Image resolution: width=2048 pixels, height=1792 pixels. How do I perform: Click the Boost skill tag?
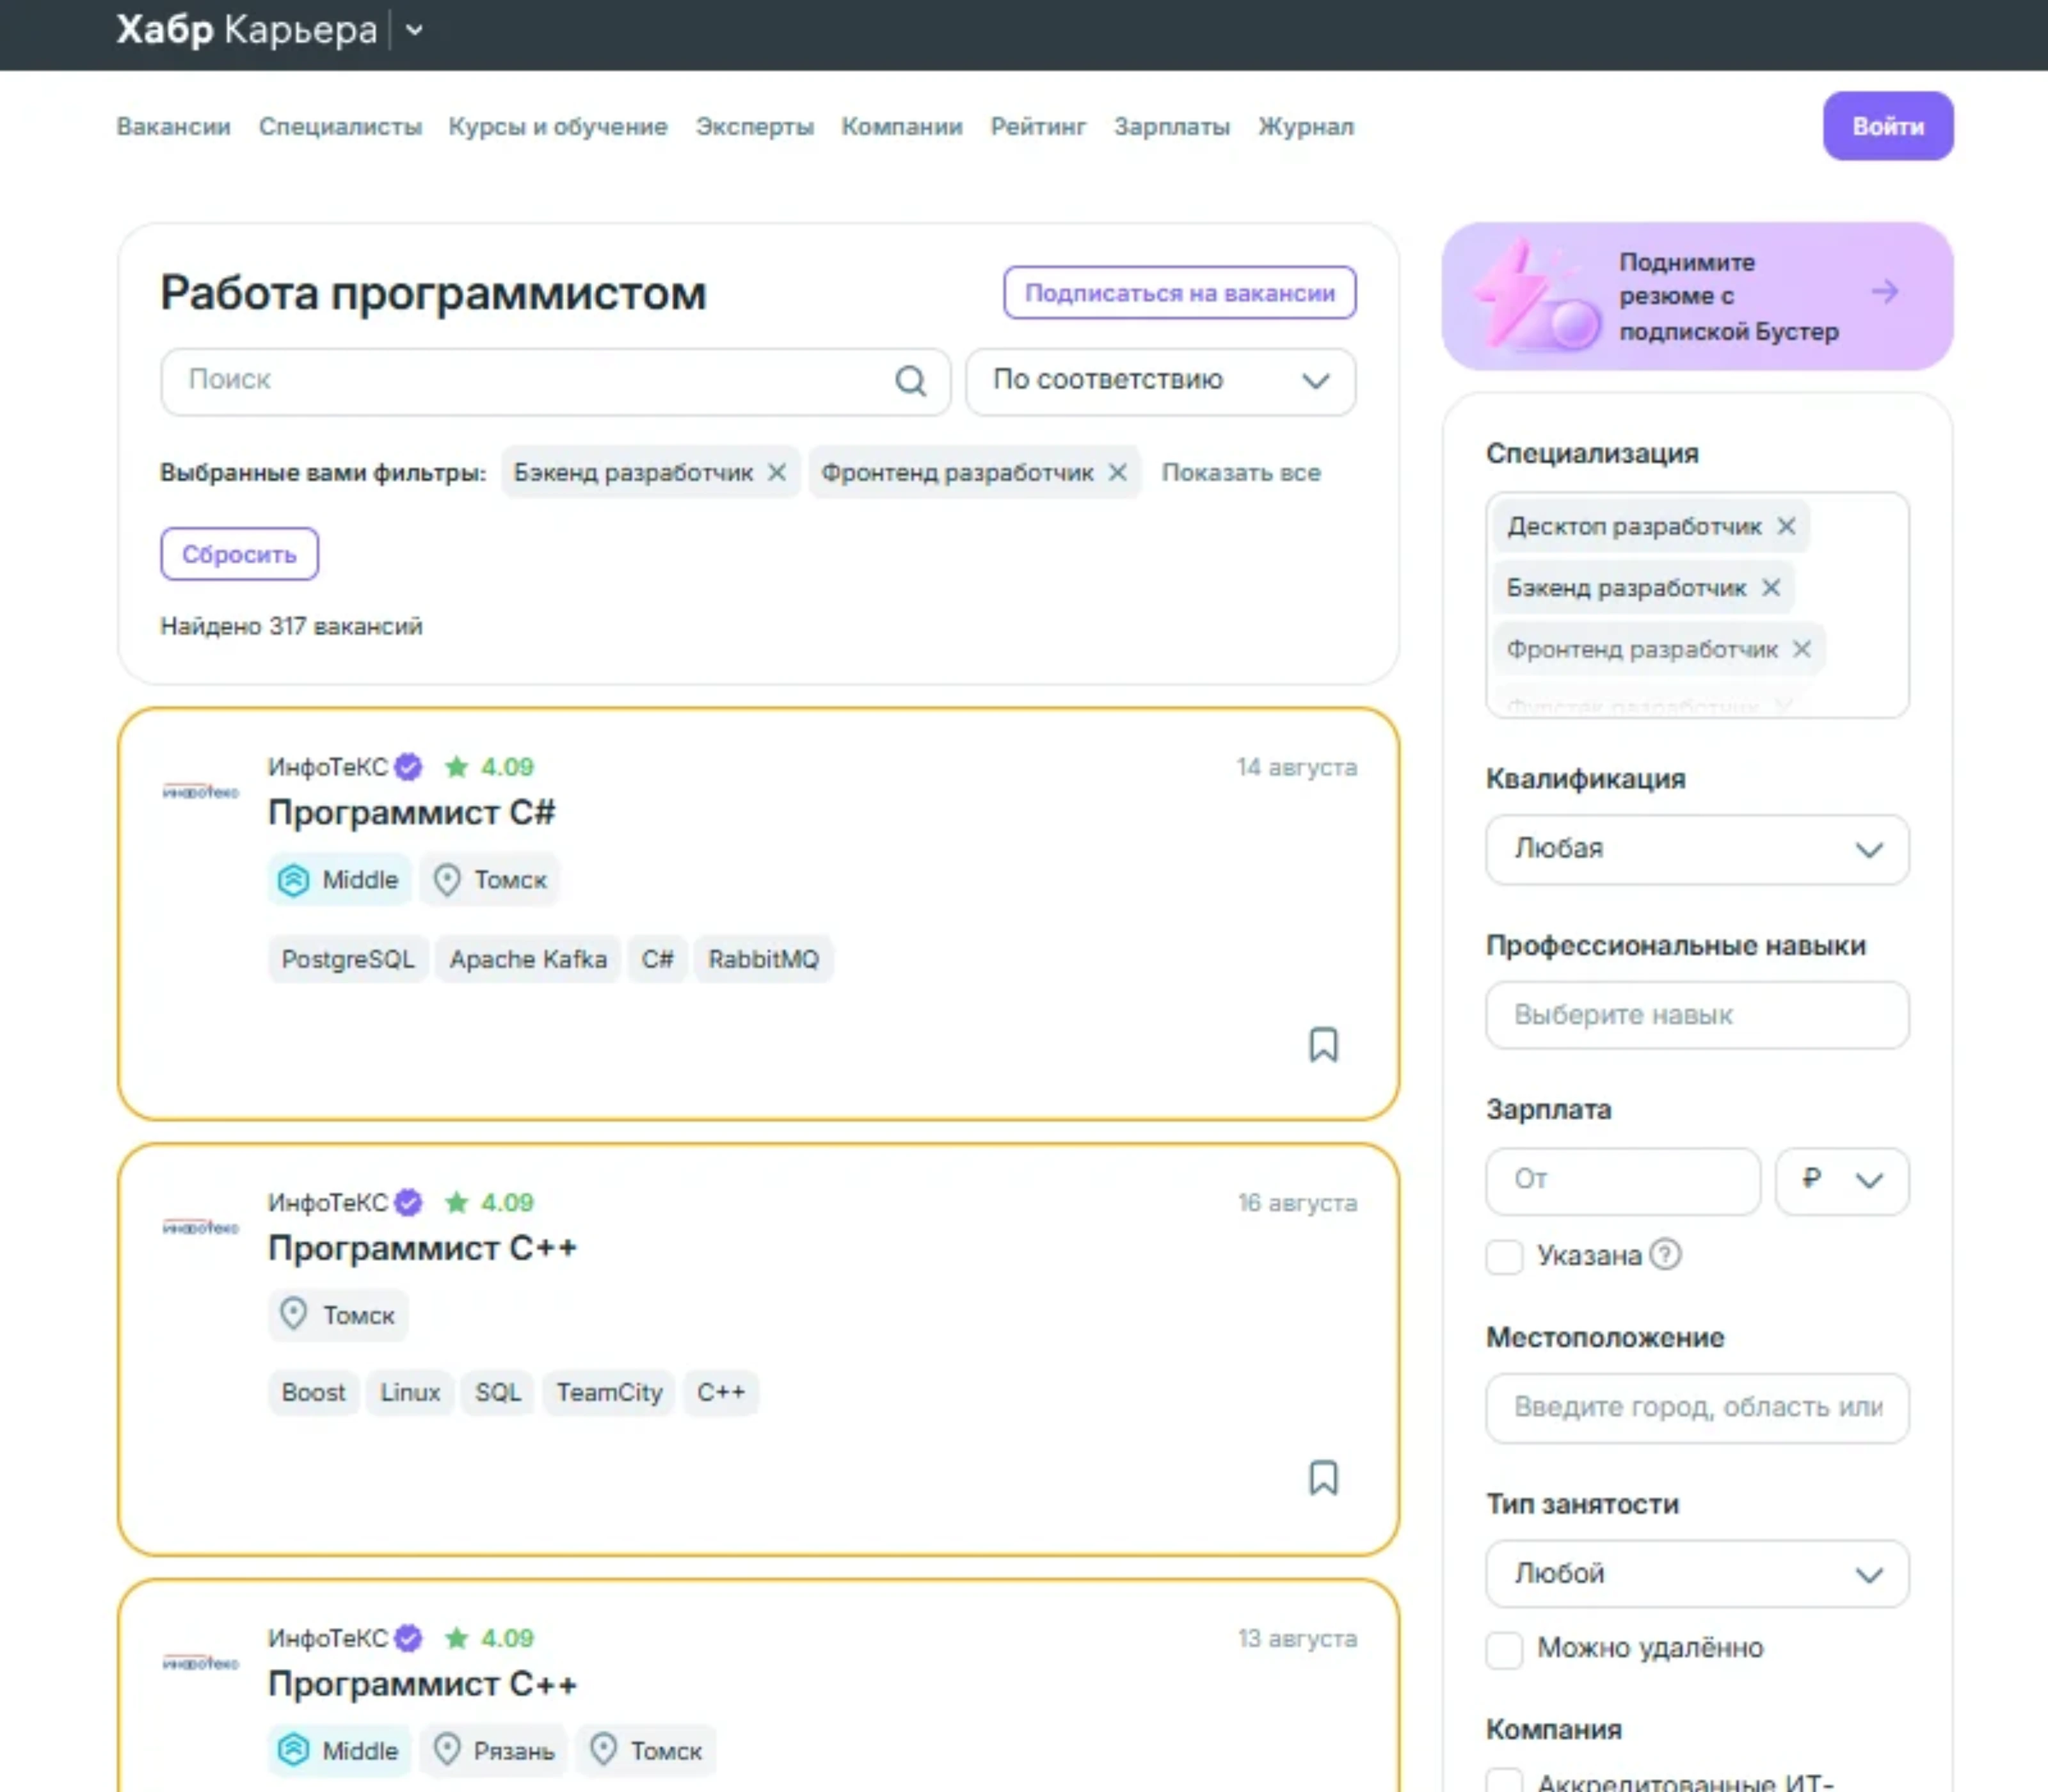(x=313, y=1393)
